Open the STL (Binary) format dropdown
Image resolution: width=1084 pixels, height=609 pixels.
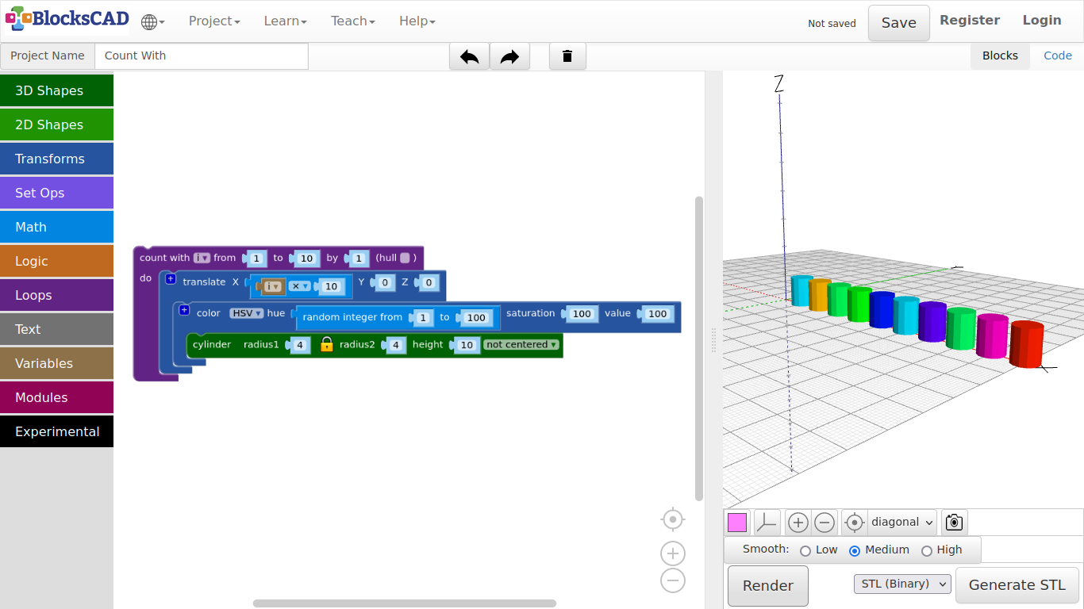[902, 584]
